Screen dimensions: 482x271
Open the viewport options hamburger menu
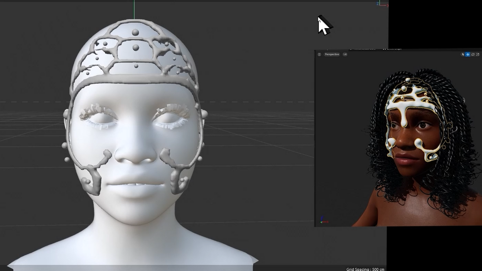pos(319,54)
